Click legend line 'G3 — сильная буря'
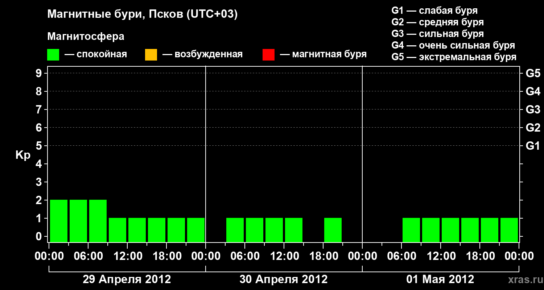Viewport: 544px width, 290px height. pos(437,34)
